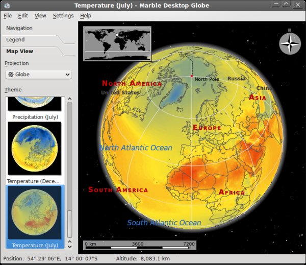The image size is (306, 265).
Task: Click the Position coordinates in status bar
Action: [50, 259]
